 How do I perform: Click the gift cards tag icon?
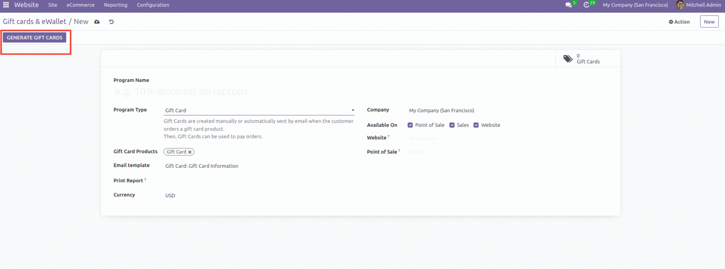568,59
